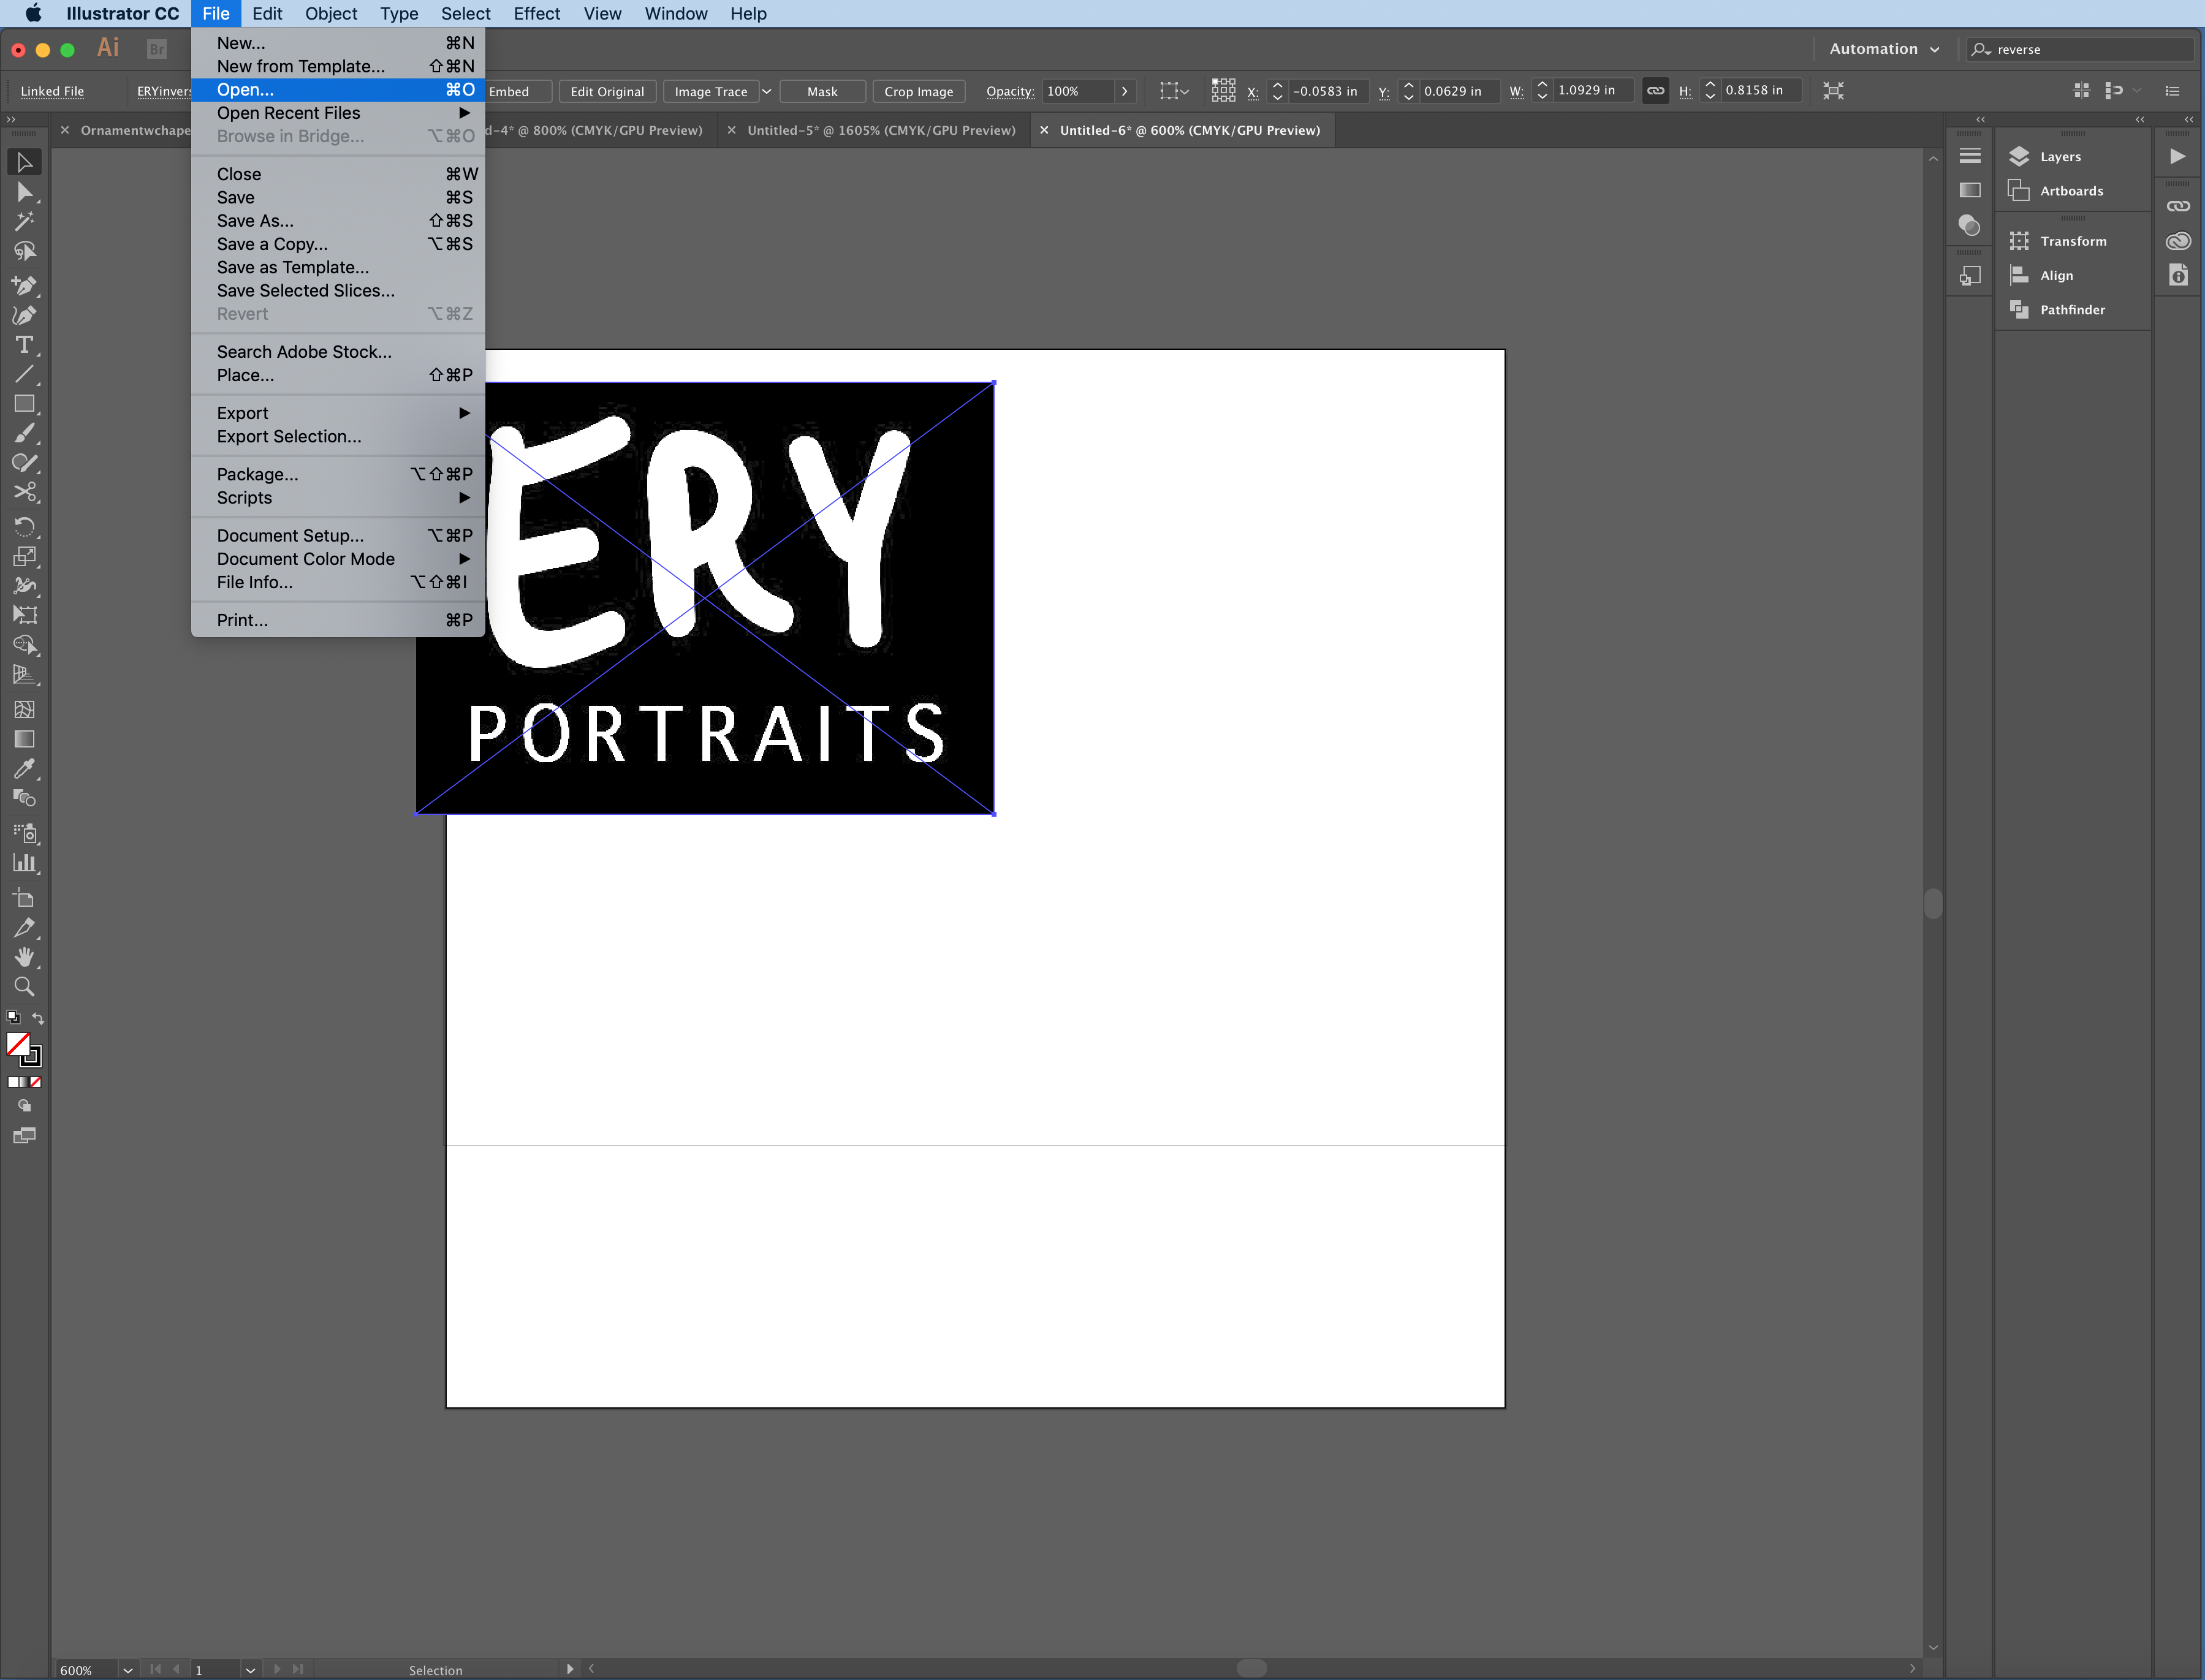This screenshot has width=2205, height=1680.
Task: Click the Crop Image button
Action: tap(918, 91)
